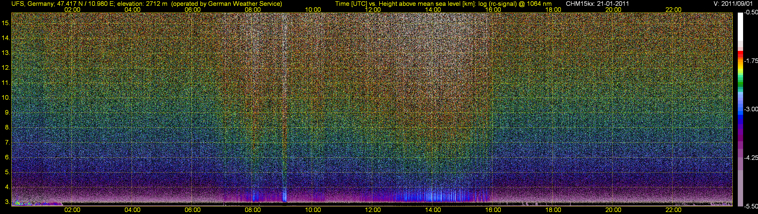Click colorbar scale value "-1.75"
This screenshot has width=758, height=214.
coord(751,61)
